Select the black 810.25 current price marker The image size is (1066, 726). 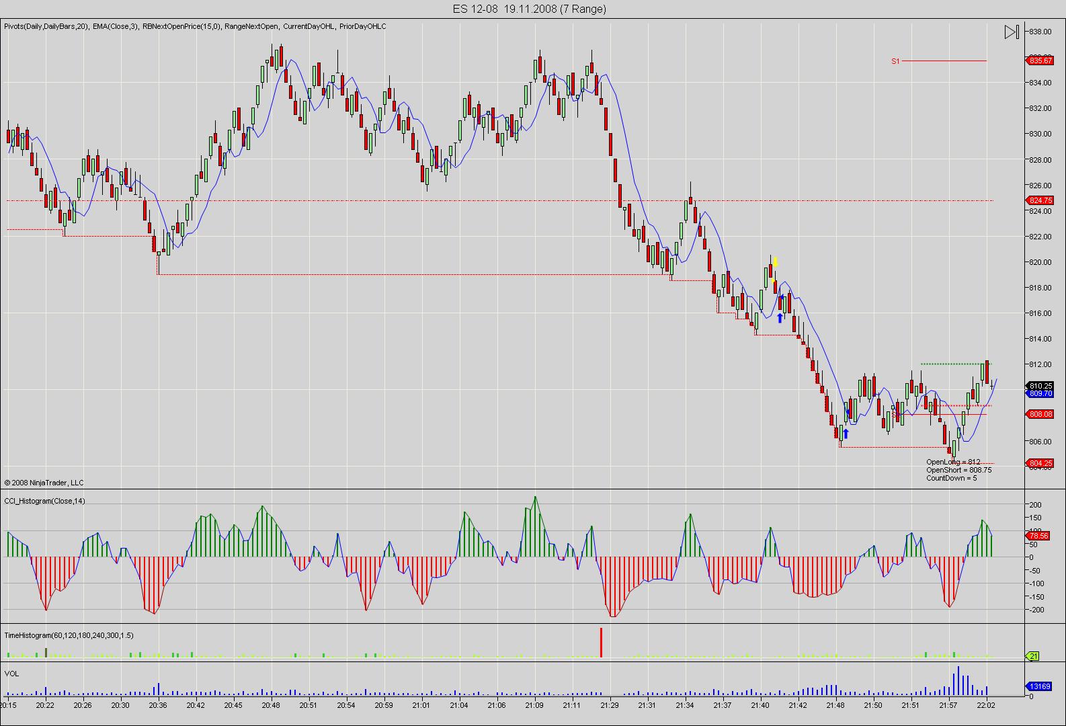tap(1040, 386)
